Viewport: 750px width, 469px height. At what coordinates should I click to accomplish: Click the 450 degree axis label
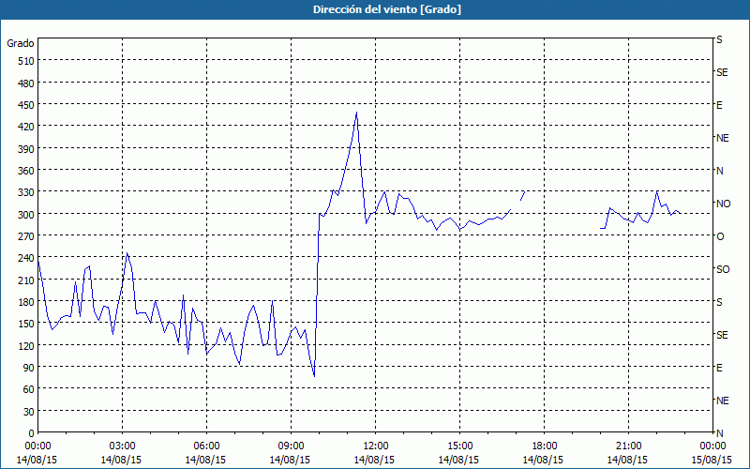pos(26,105)
